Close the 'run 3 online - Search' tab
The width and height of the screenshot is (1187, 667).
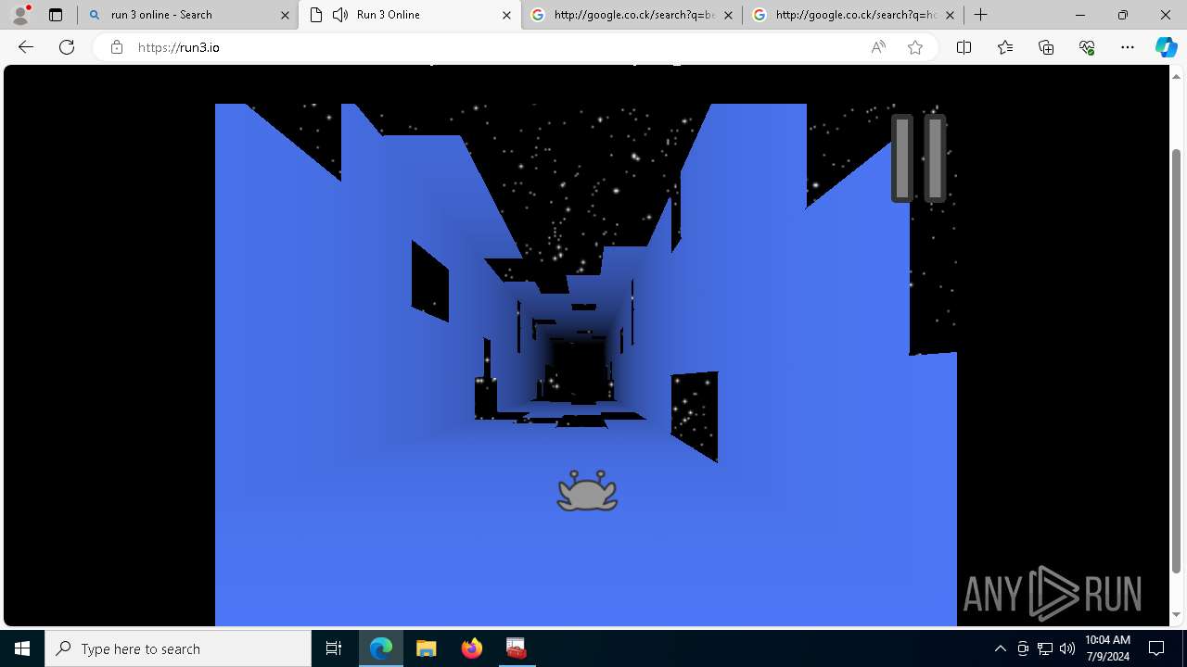pos(285,15)
